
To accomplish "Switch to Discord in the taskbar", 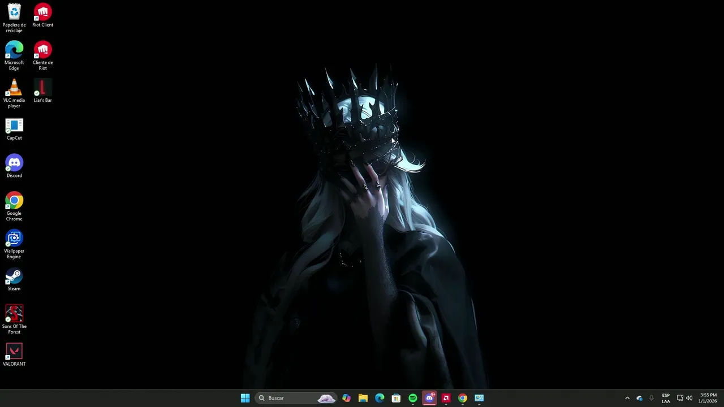I will (x=429, y=398).
